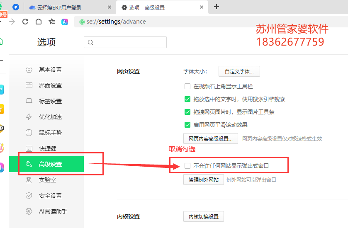This screenshot has width=348, height=228.
Task: Click the AI阅读助手 round icon
Action: [x=29, y=211]
